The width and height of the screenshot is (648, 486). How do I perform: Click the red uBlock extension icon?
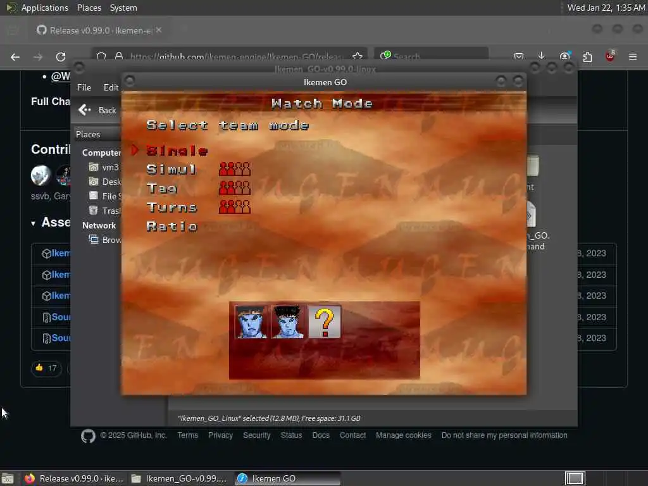(x=610, y=56)
